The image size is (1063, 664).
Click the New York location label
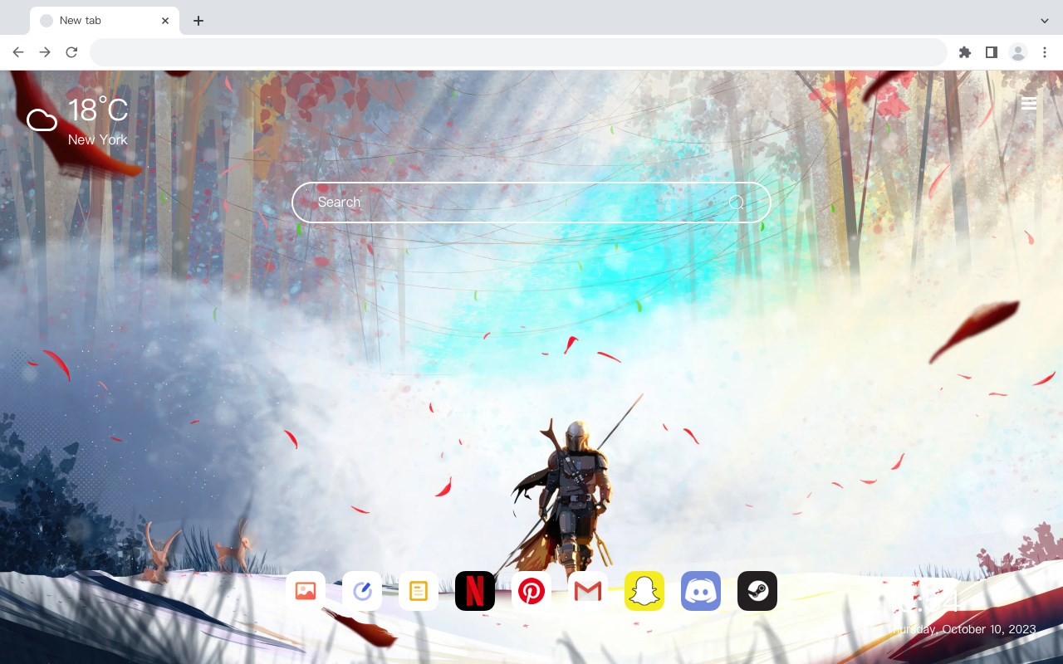tap(98, 139)
